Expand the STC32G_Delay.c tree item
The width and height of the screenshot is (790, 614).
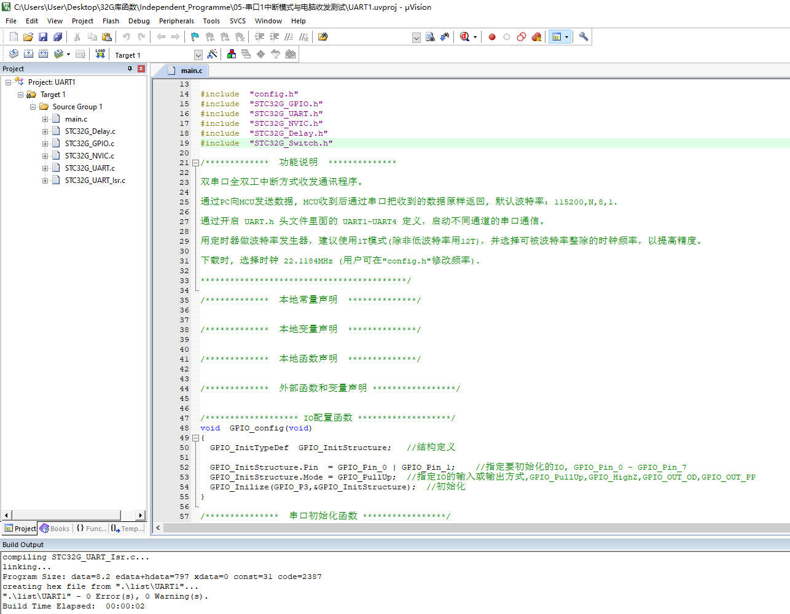tap(45, 131)
